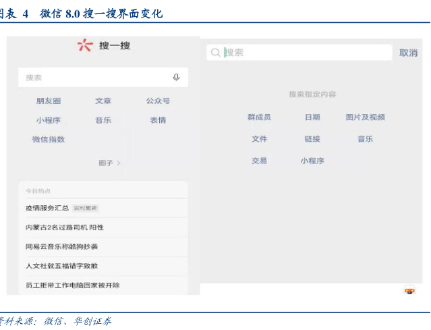Click the WeChat Search logo icon
The width and height of the screenshot is (431, 330).
point(84,45)
